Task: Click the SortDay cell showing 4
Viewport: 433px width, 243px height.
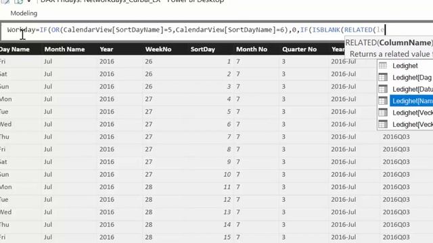Action: click(x=229, y=99)
